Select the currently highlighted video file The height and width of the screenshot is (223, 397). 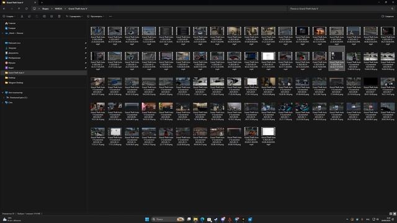click(x=336, y=58)
